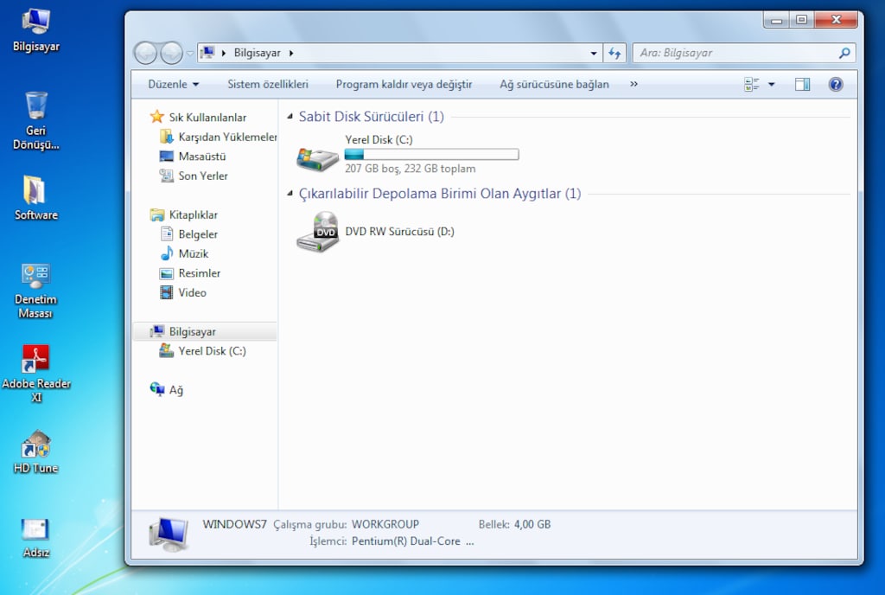Click WINDOWS7 name in details pane
Viewport: 885px width, 595px height.
[x=234, y=524]
